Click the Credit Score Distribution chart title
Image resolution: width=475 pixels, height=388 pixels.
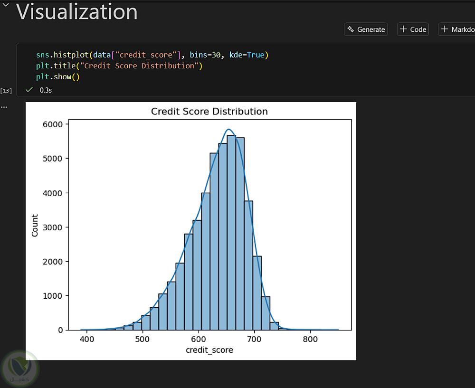point(209,112)
